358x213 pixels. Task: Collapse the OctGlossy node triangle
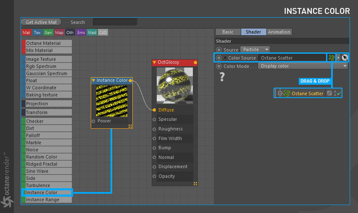coord(154,62)
